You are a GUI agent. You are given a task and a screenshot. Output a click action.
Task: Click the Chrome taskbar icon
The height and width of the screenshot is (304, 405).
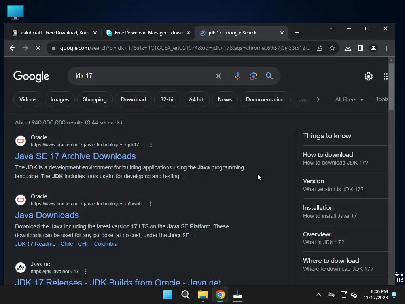(220, 294)
